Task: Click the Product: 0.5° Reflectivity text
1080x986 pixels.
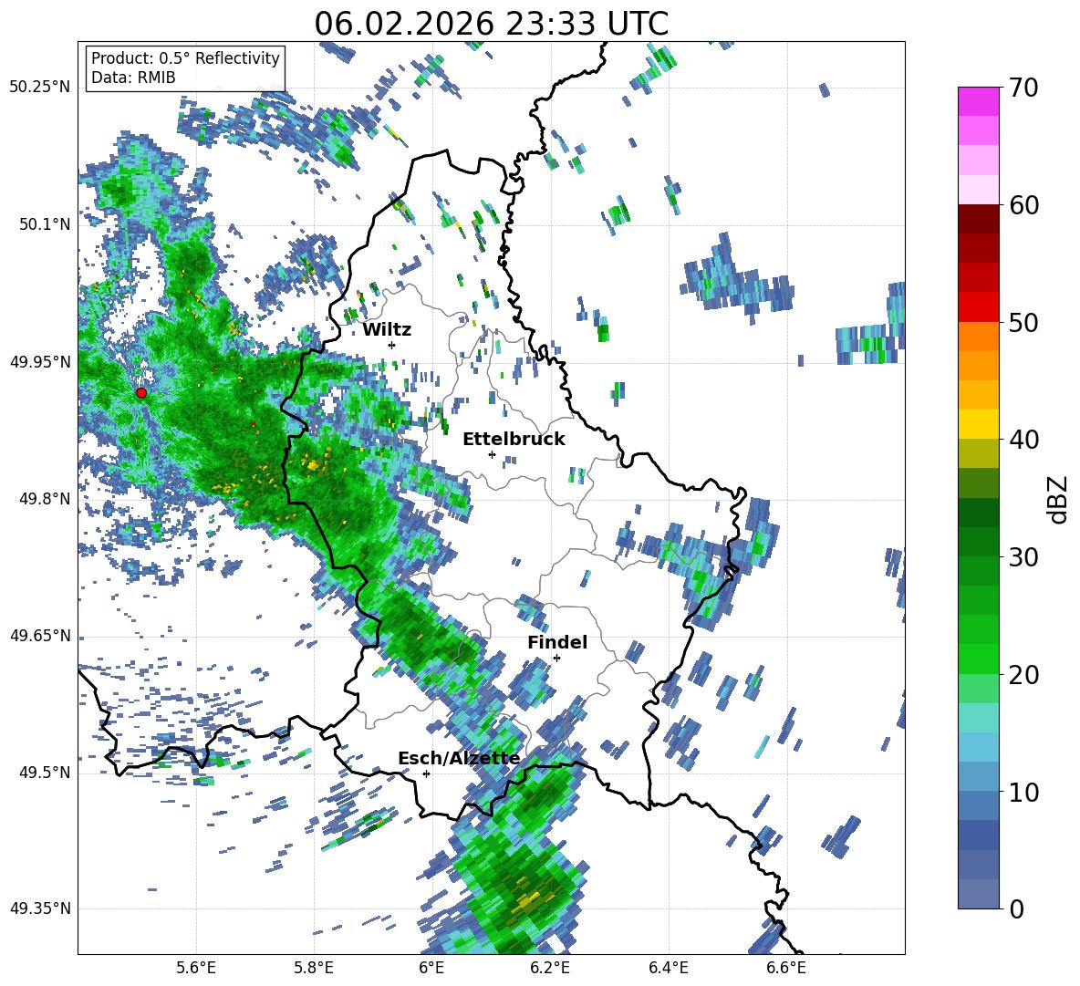Action: pos(185,58)
